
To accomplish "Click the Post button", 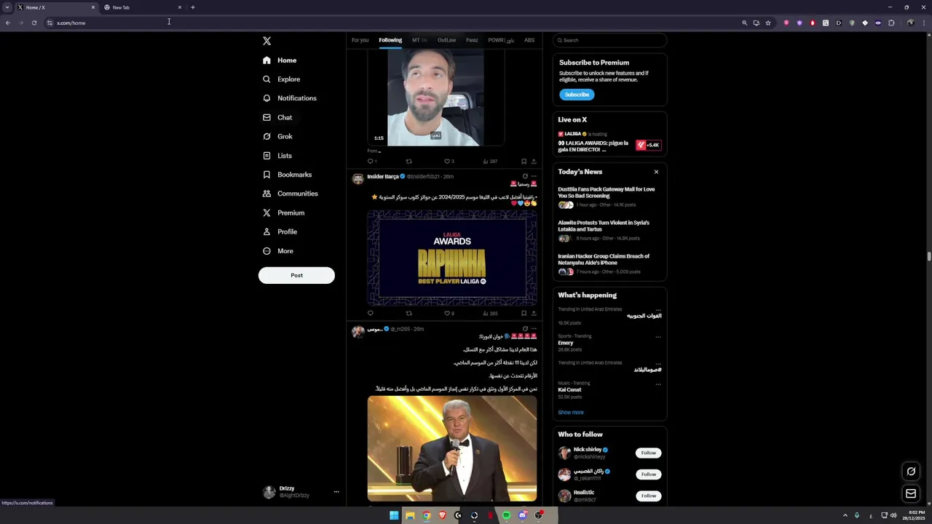I will pos(296,275).
